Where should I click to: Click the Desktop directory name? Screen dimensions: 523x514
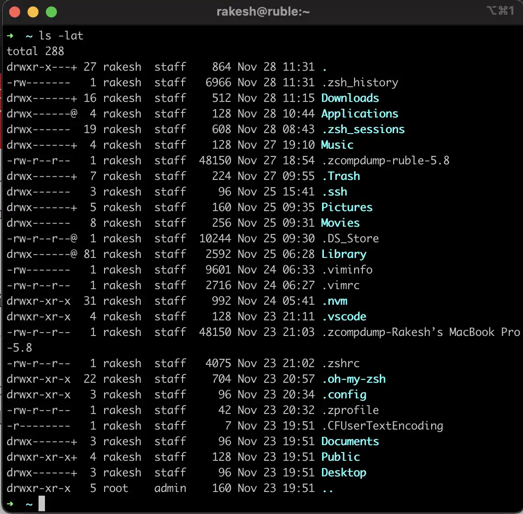pyautogui.click(x=344, y=473)
